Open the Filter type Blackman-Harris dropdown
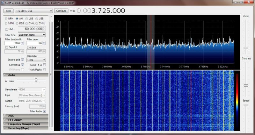The width and height of the screenshot is (255, 135). pos(32,35)
